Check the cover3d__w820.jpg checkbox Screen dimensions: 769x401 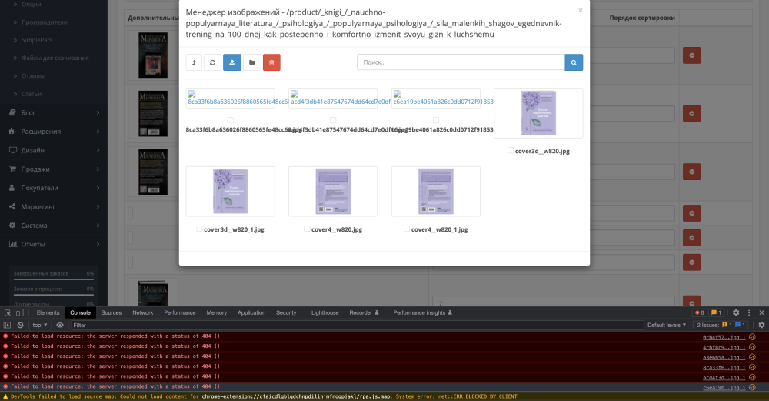[x=511, y=152]
